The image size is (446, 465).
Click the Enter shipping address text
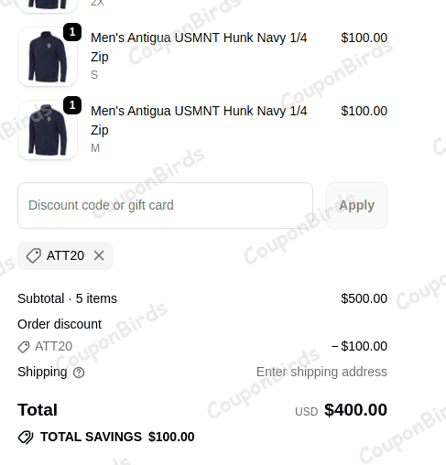321,372
